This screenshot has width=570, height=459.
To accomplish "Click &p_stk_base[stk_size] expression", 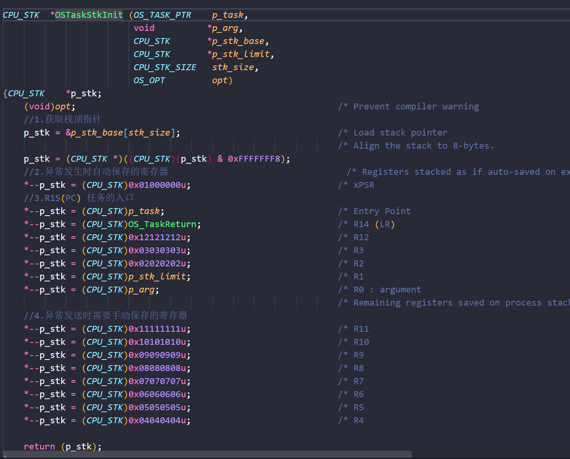I will [120, 133].
